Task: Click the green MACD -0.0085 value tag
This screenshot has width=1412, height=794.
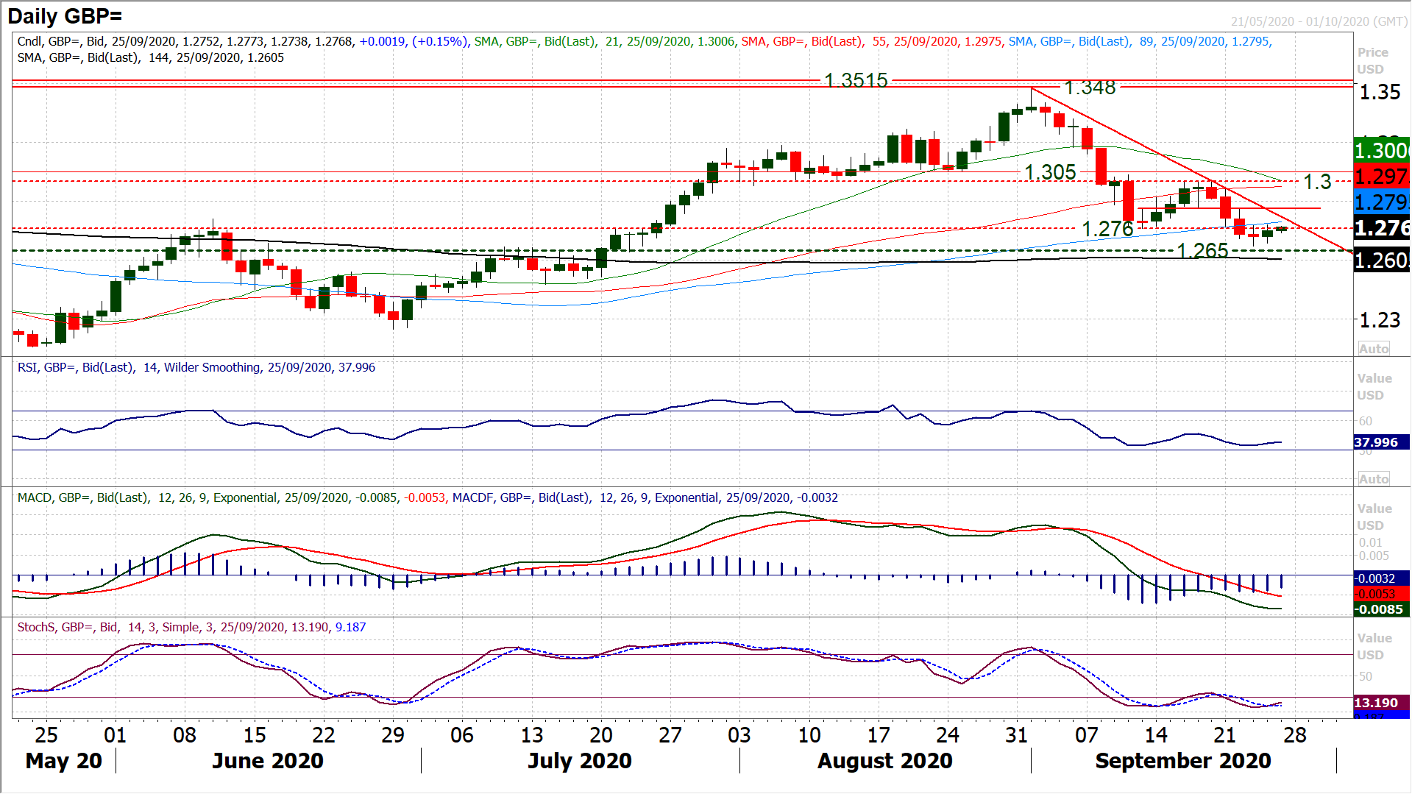Action: point(1380,609)
